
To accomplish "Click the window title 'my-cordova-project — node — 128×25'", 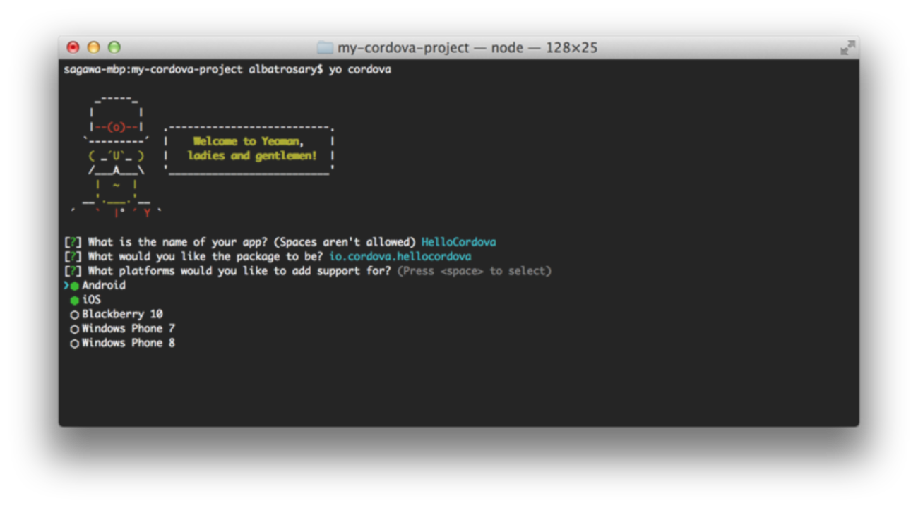I will coord(467,48).
